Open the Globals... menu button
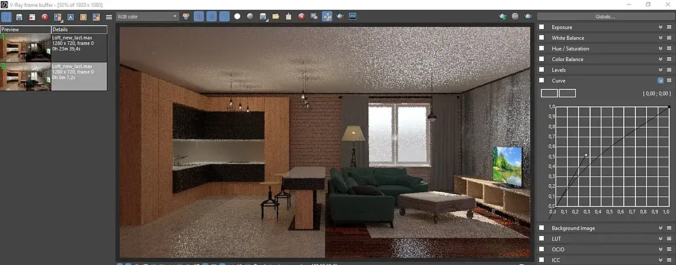This screenshot has width=676, height=265. 606,17
